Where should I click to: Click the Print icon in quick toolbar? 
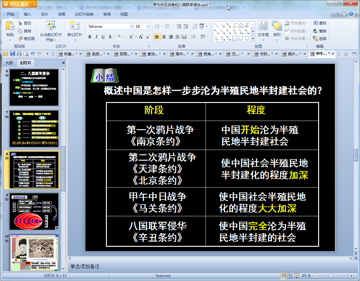coord(19,54)
